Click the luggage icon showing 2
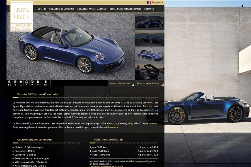This screenshot has height=167, width=251. point(21,83)
